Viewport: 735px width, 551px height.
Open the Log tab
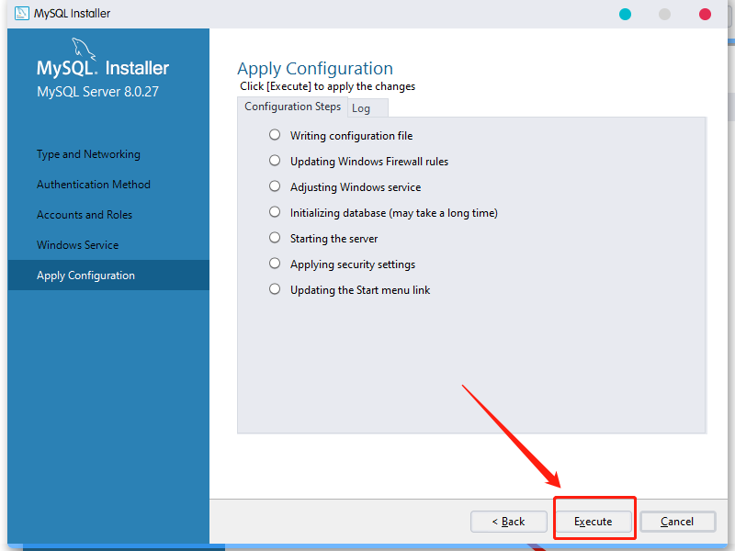[x=367, y=108]
